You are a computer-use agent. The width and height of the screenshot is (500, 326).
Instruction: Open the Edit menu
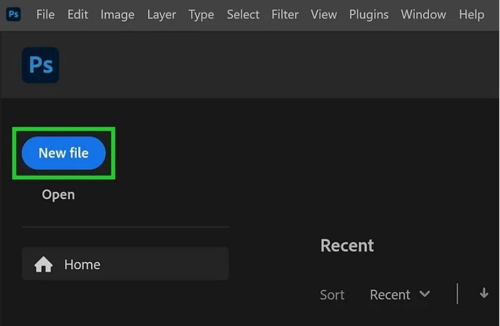(77, 14)
